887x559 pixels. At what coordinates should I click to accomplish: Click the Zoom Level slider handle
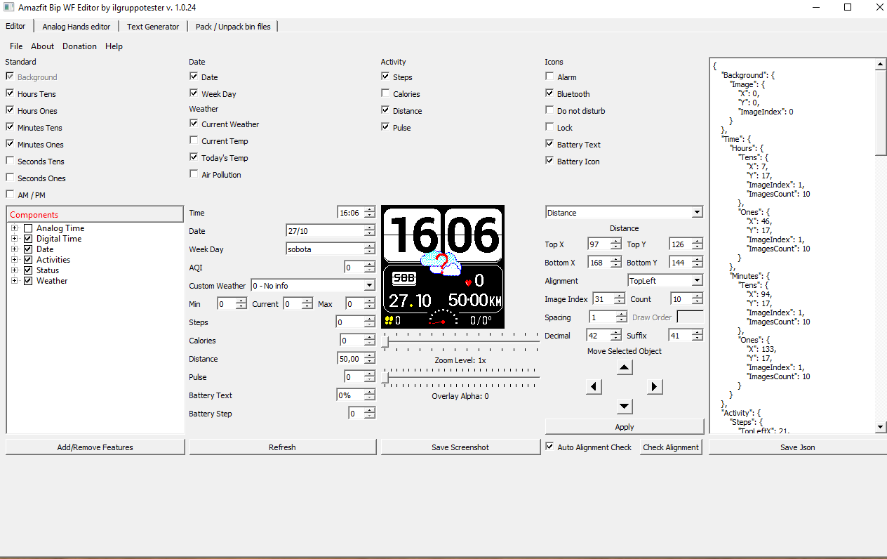pos(385,343)
